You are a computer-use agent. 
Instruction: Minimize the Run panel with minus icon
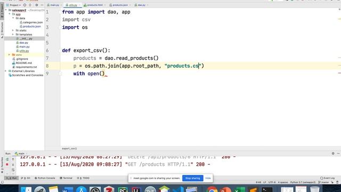pos(338,154)
